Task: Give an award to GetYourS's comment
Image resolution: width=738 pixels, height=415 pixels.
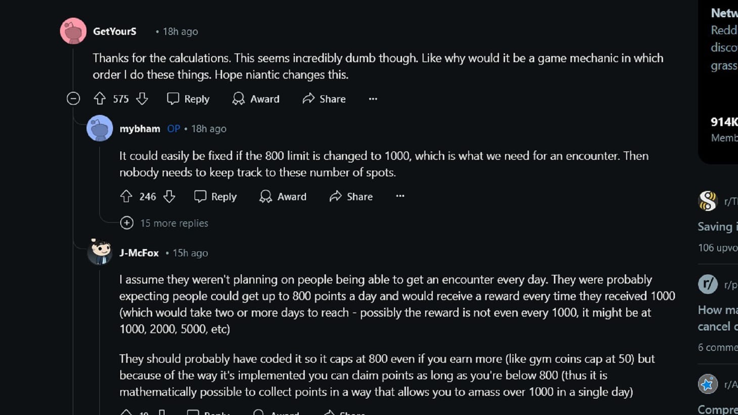Action: (256, 99)
